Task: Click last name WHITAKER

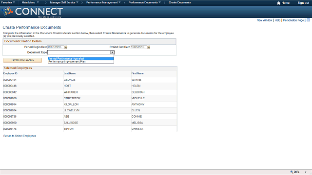Action: tap(71, 92)
